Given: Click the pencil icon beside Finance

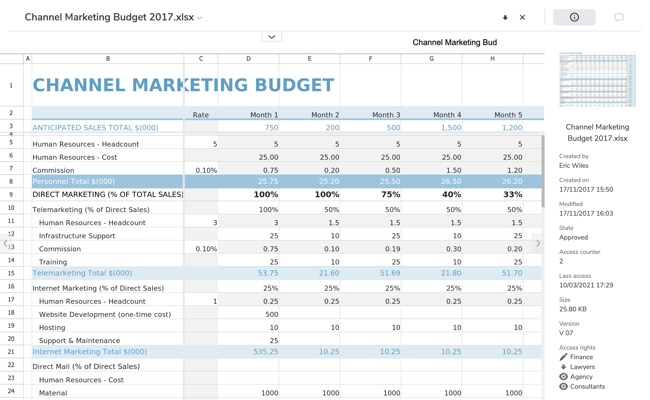Looking at the screenshot, I should pos(563,357).
